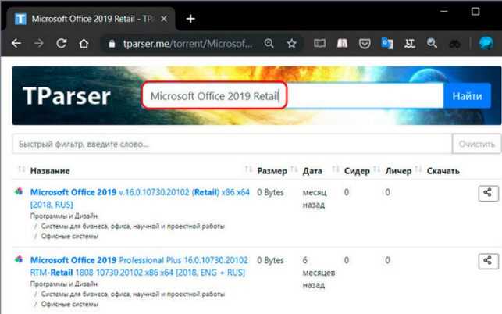Click 'месяц назад' date cell
502x314 pixels.
click(315, 198)
